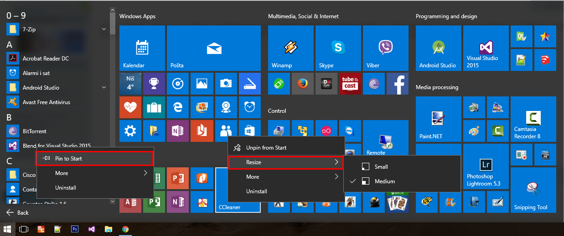Open the Niš weather tile
This screenshot has width=564, height=236.
point(130,84)
